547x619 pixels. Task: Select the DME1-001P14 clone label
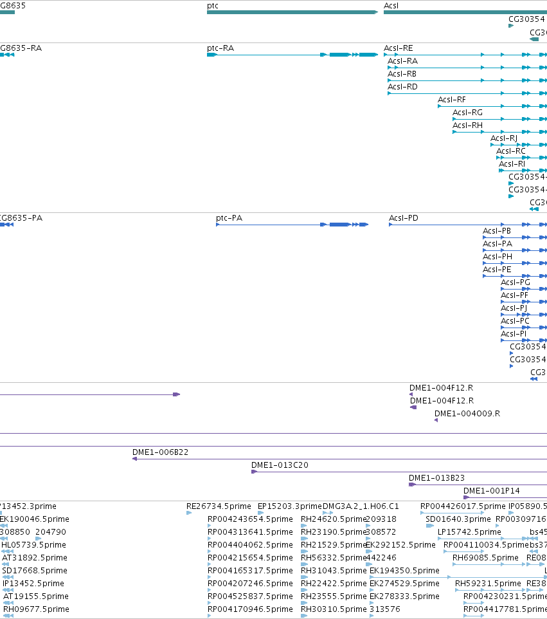coord(492,491)
